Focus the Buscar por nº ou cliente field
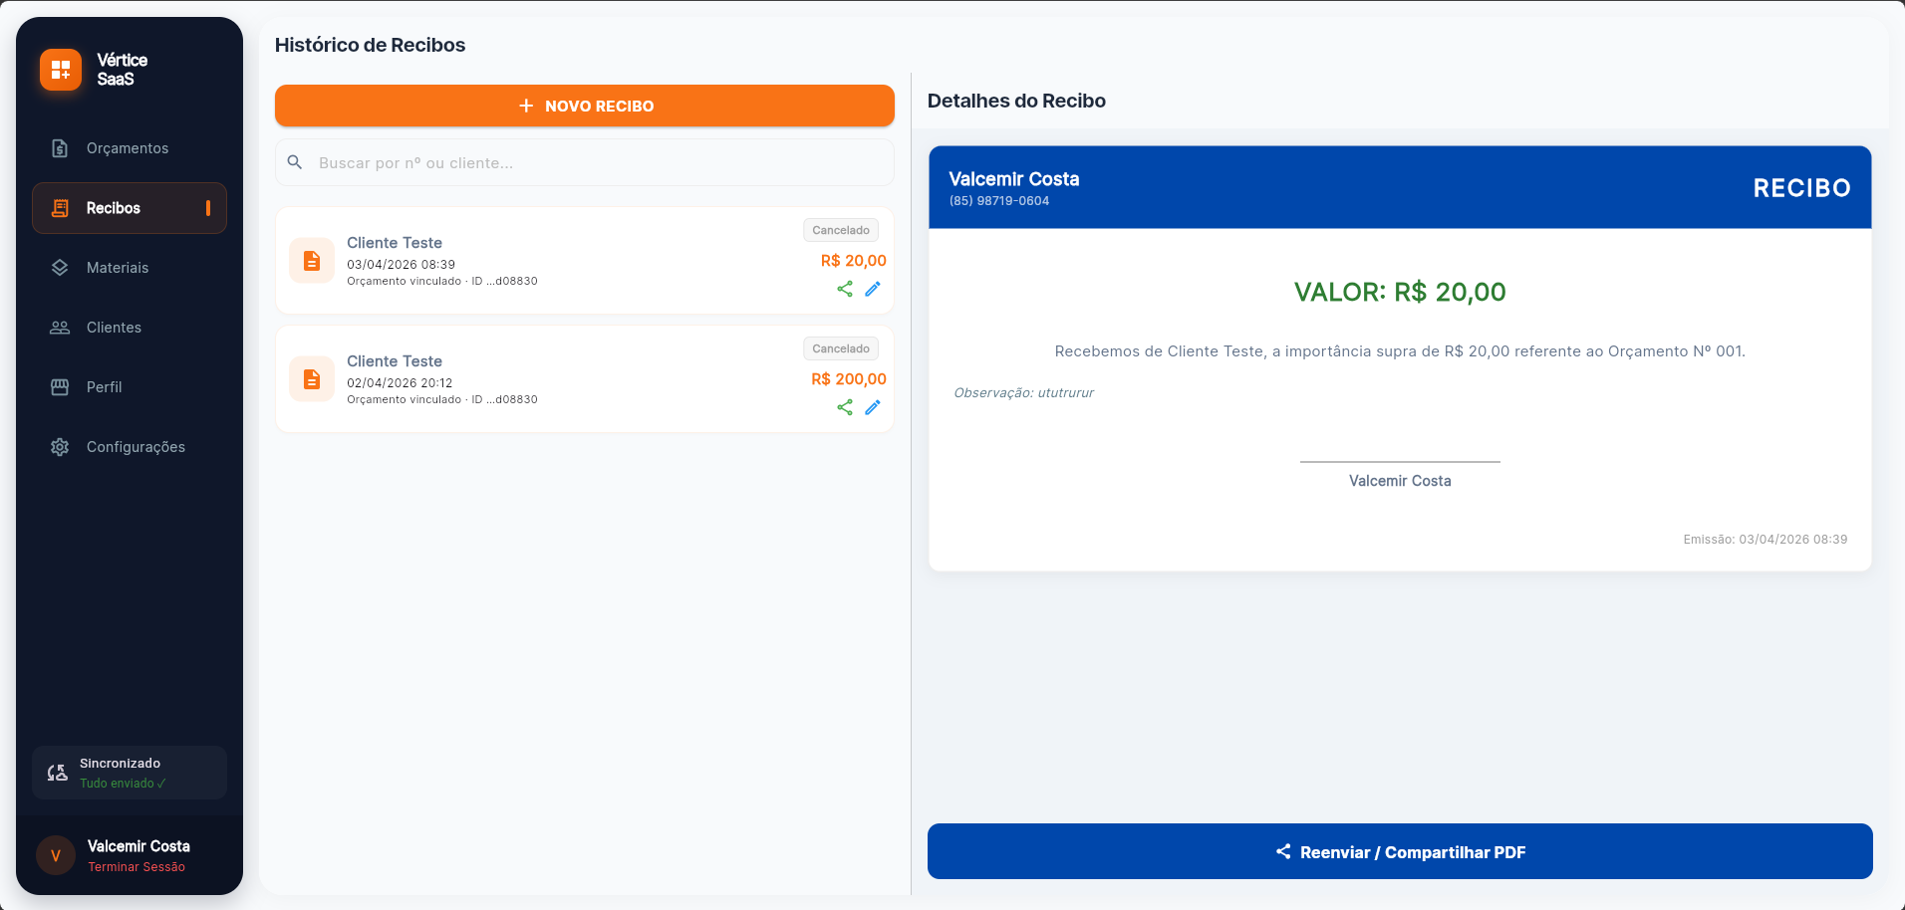 coord(585,162)
